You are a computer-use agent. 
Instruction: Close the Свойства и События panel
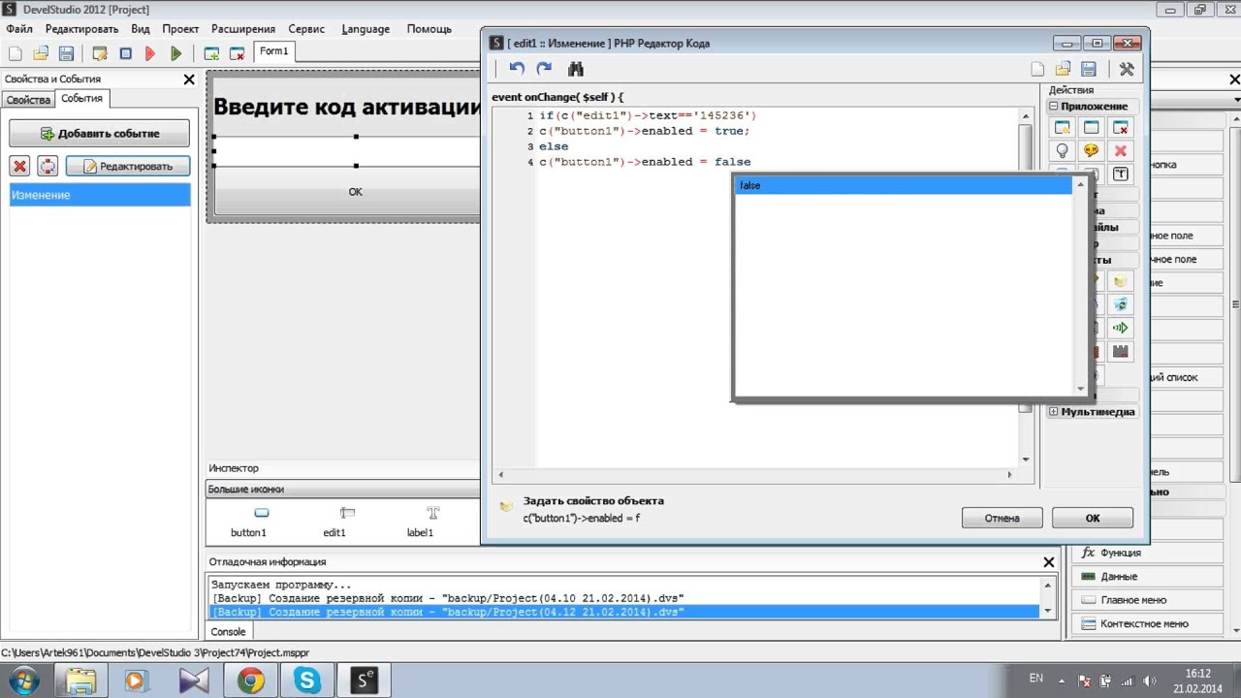pyautogui.click(x=189, y=79)
